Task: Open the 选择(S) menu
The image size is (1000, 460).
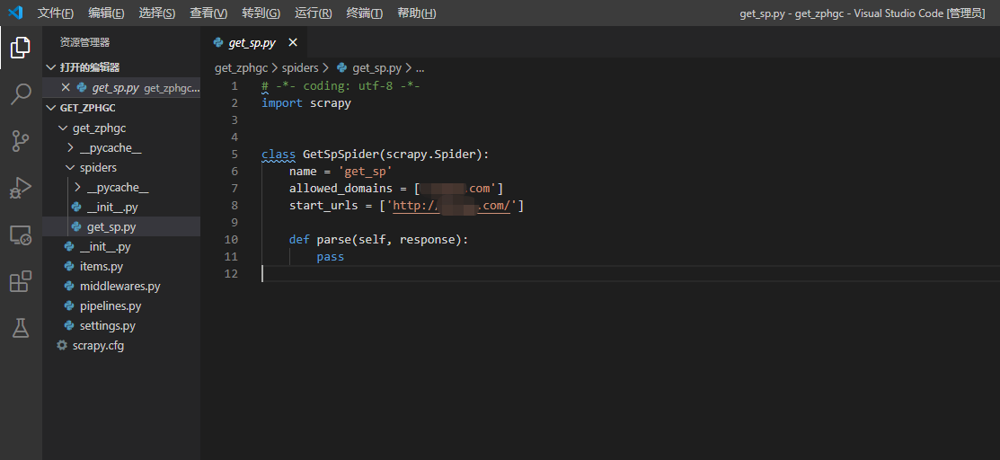Action: pos(157,13)
